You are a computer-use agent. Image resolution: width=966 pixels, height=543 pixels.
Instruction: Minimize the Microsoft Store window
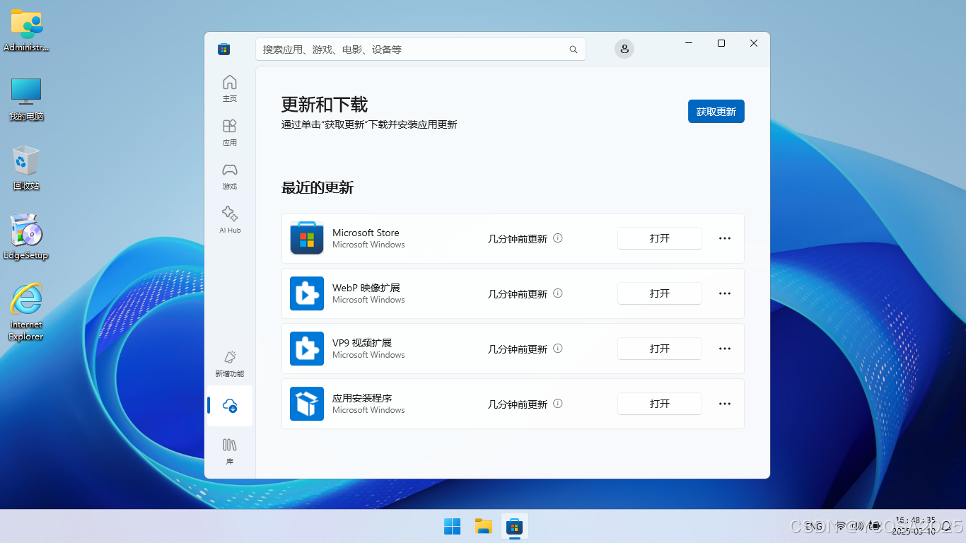tap(689, 43)
